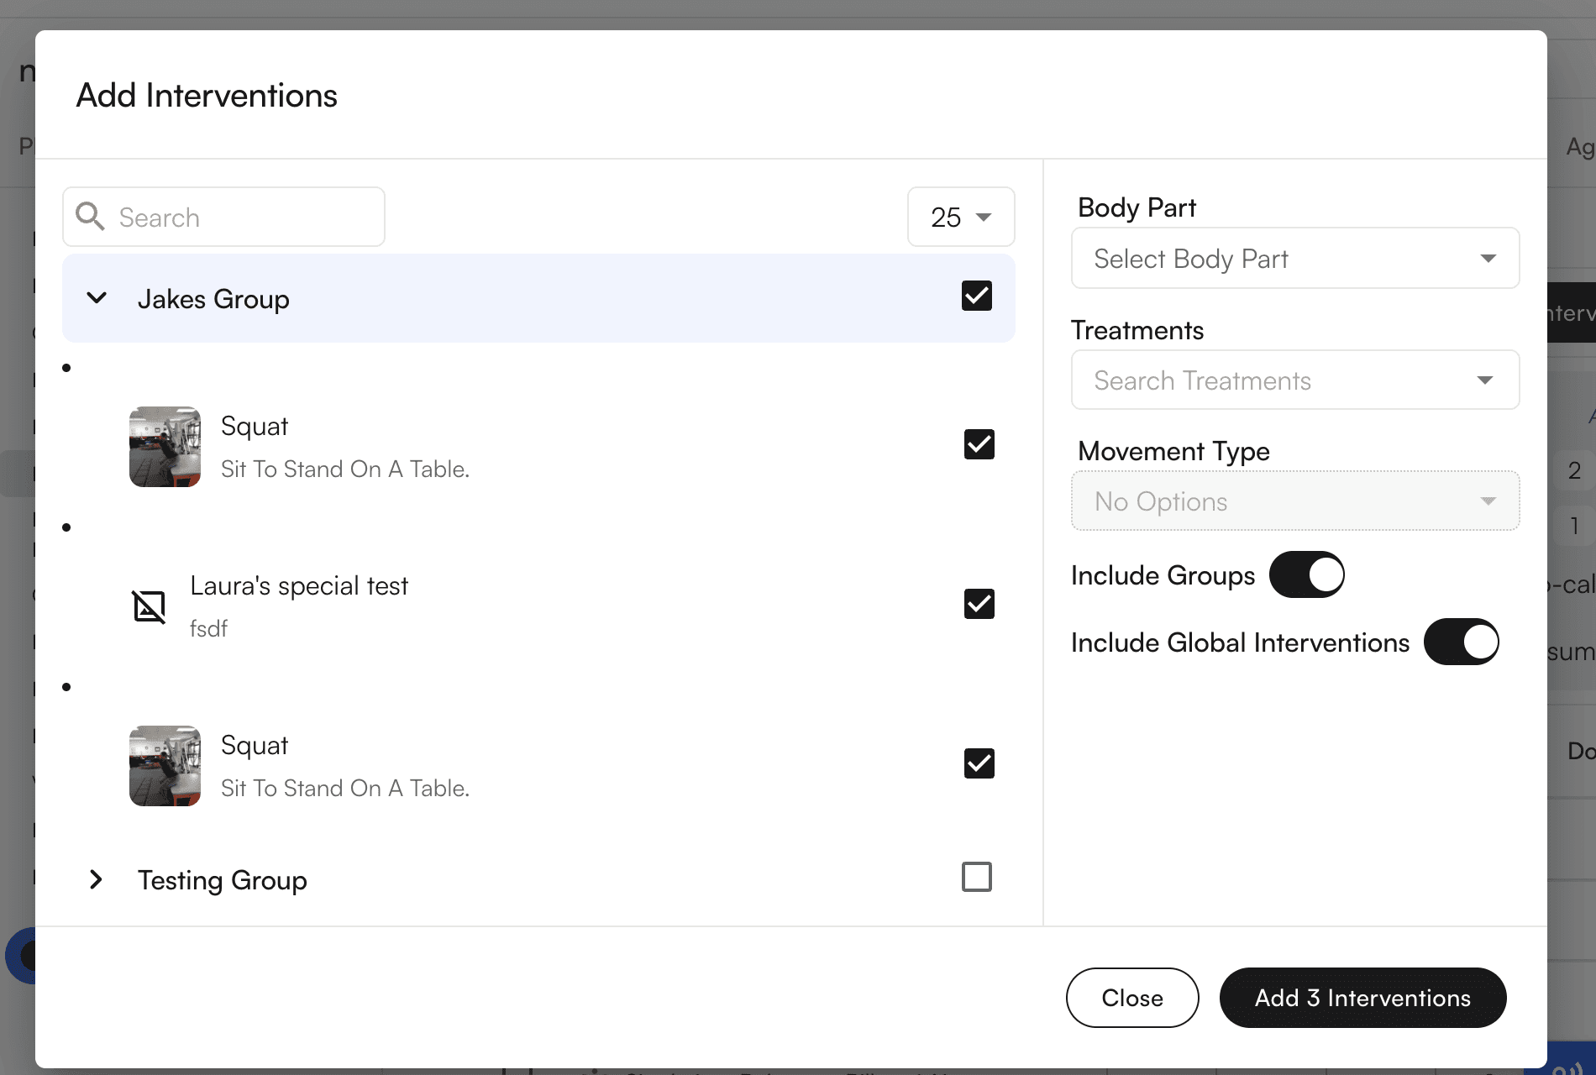Open the 25 page size dropdown
1596x1075 pixels.
960,217
